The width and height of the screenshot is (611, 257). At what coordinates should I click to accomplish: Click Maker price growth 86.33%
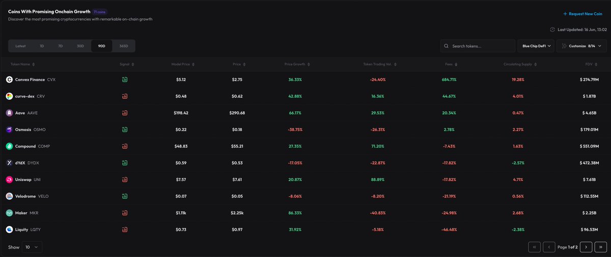click(x=295, y=213)
